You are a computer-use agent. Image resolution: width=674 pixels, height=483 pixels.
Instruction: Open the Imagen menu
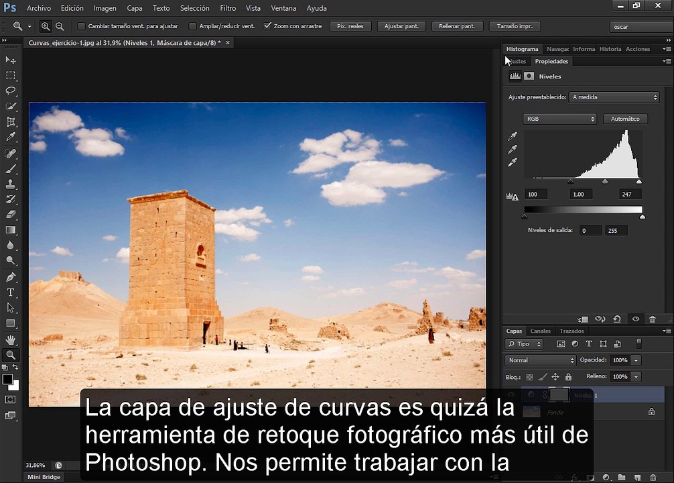105,8
